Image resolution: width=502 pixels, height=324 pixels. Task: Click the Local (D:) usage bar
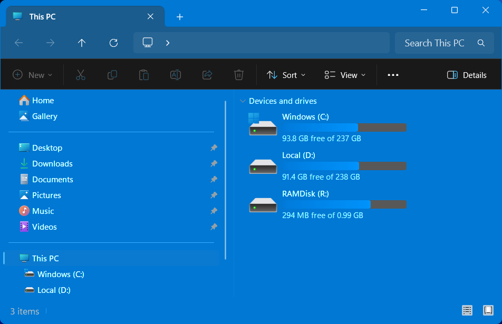click(x=344, y=166)
